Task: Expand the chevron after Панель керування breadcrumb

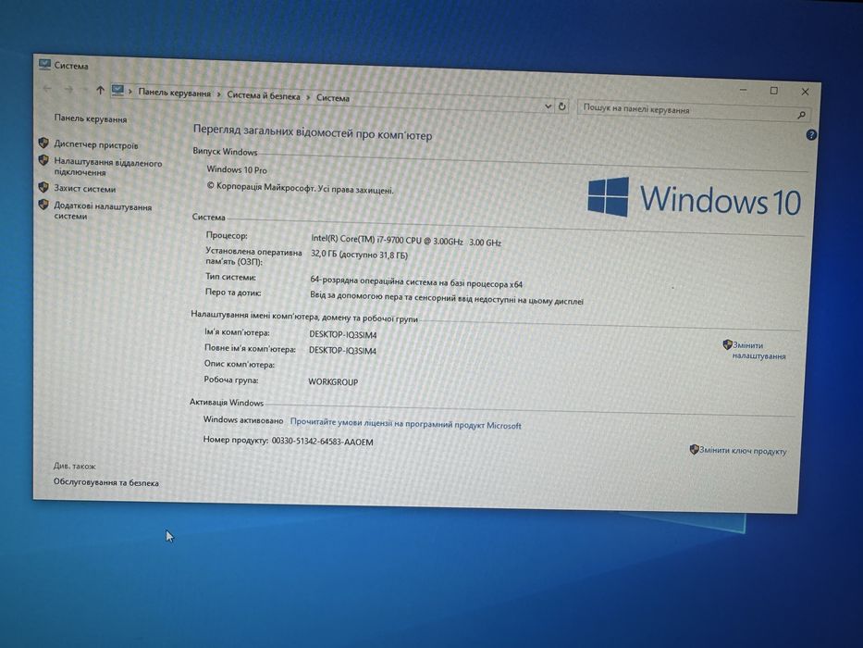Action: 219,94
